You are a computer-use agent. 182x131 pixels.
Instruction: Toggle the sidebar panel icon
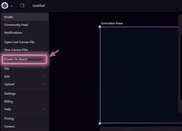pyautogui.click(x=22, y=5)
